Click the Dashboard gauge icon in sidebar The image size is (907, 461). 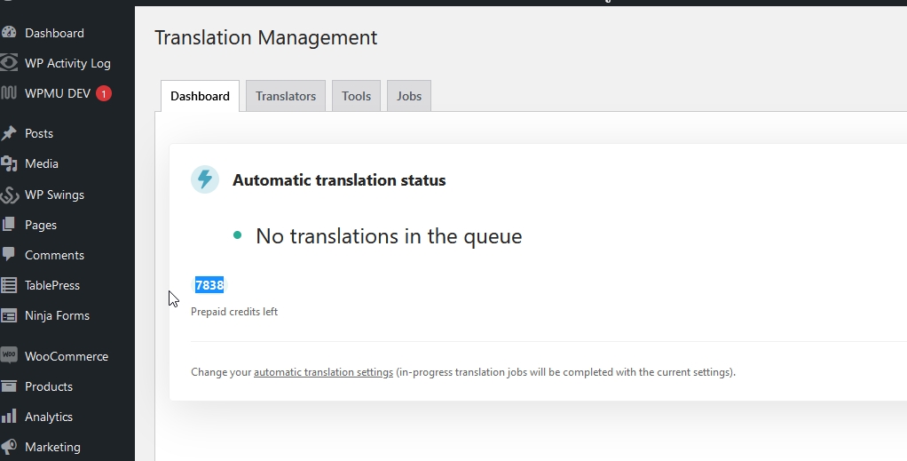pos(9,33)
